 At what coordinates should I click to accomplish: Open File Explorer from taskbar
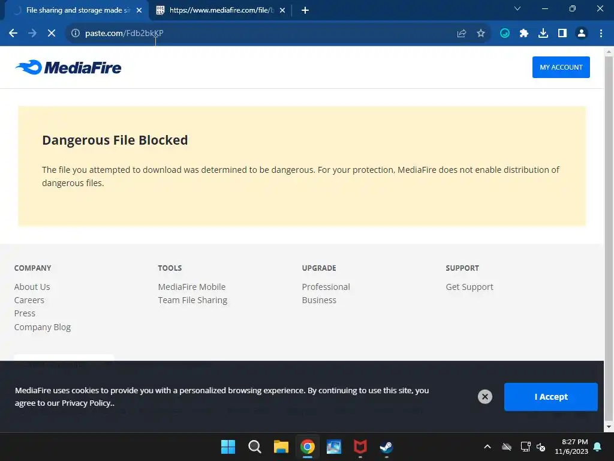tap(281, 447)
